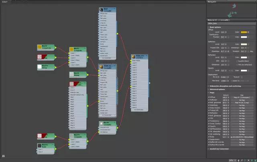Select the Zoom Region tool

[x=245, y=160]
